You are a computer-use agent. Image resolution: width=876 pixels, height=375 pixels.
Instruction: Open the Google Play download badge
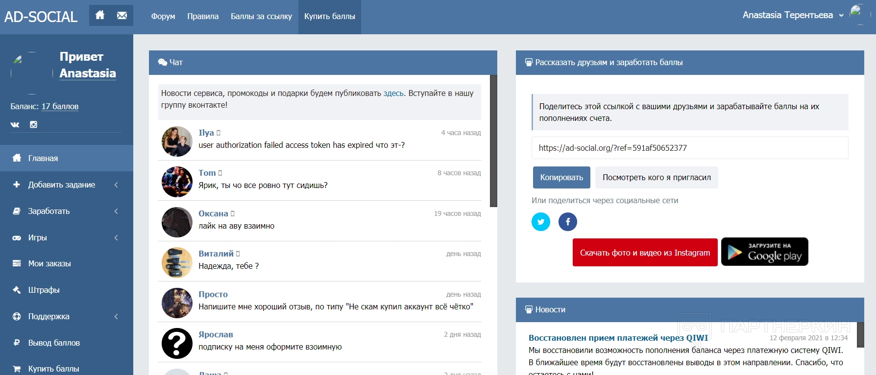(x=765, y=252)
